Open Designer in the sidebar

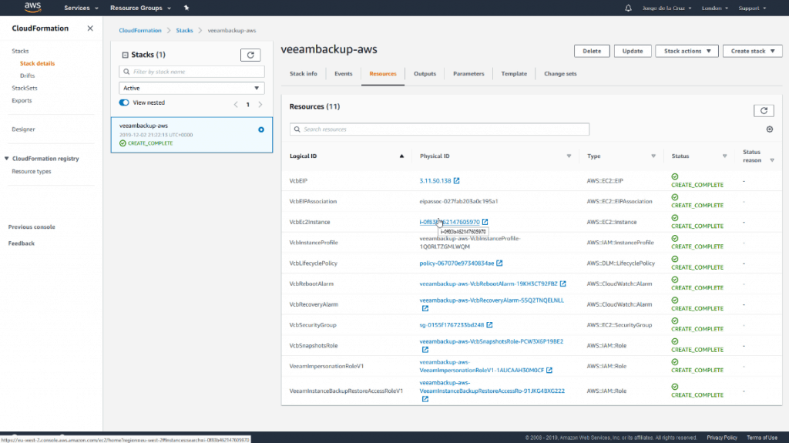click(x=23, y=129)
